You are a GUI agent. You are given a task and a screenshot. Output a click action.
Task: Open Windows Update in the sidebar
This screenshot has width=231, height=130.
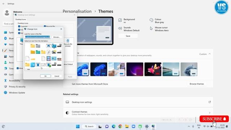[x=14, y=93]
